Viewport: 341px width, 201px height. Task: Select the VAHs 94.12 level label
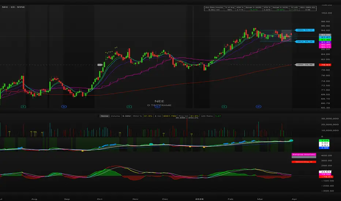tap(304, 30)
